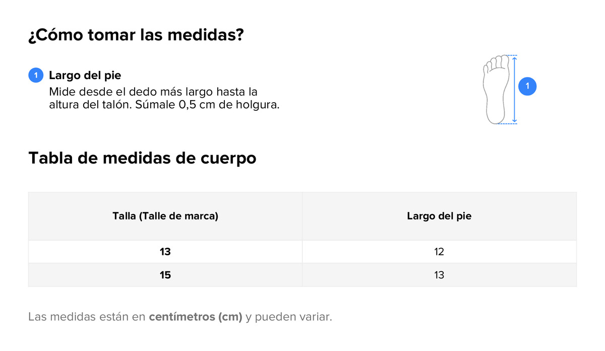Click the 'Las medidas están en' footnote
The image size is (605, 351).
[87, 317]
